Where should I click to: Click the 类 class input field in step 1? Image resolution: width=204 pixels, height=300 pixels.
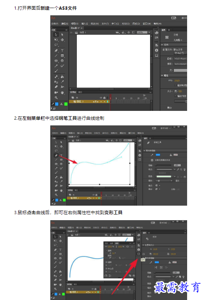[180, 71]
